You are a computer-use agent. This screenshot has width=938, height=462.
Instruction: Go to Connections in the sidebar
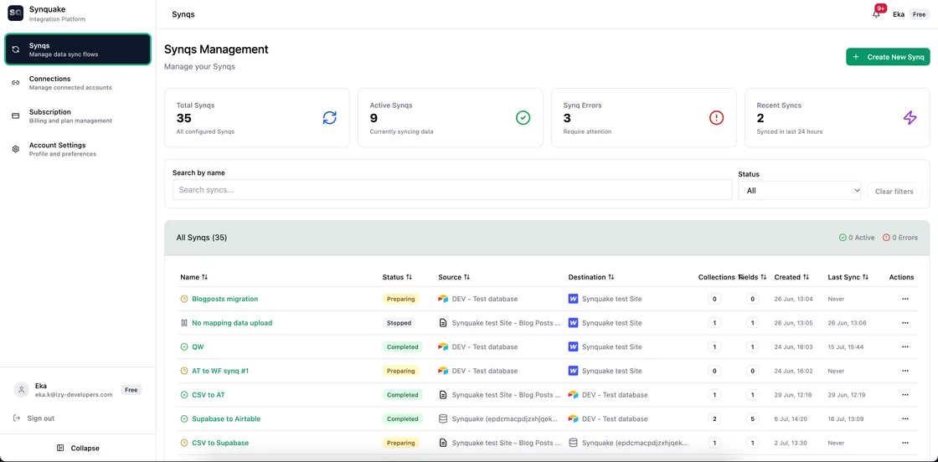tap(78, 83)
